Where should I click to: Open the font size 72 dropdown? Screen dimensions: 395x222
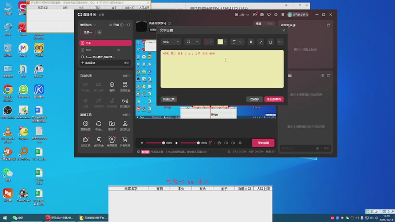(x=192, y=42)
